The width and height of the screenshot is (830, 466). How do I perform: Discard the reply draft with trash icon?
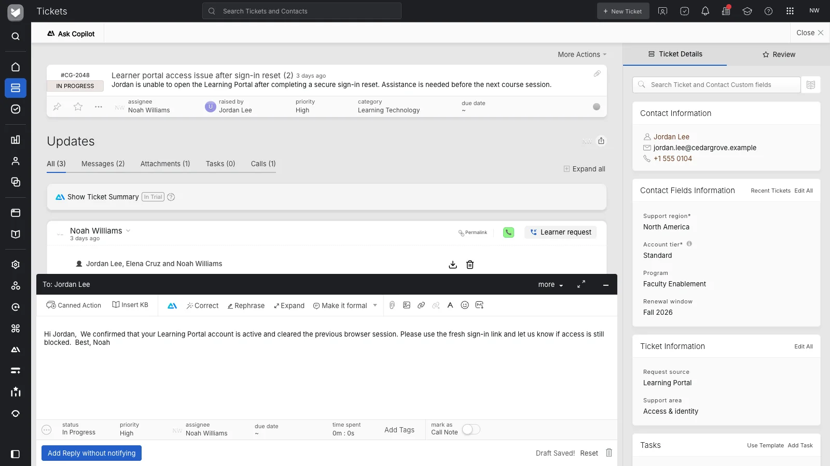pos(609,453)
